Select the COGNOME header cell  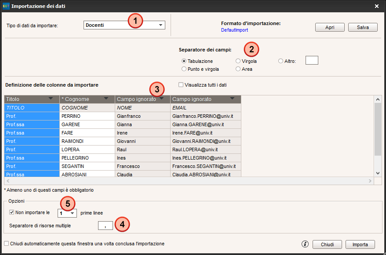click(x=87, y=108)
